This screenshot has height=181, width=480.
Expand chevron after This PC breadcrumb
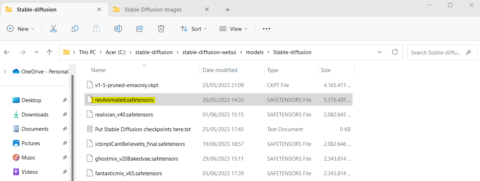tap(101, 52)
